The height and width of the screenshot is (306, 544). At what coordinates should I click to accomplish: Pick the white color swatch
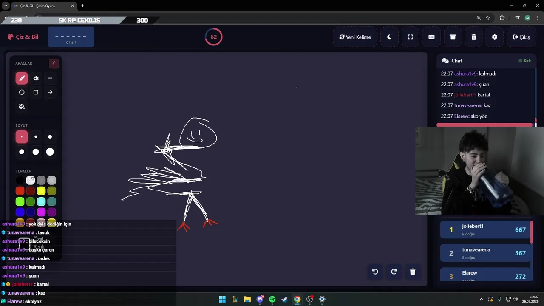pos(31,181)
